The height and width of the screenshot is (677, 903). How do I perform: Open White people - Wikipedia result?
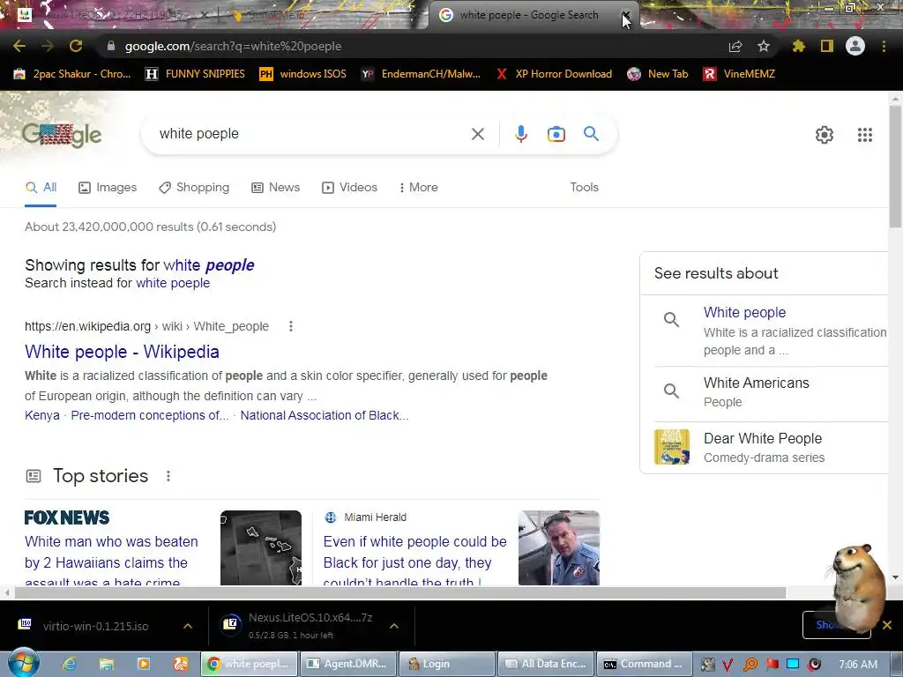click(x=122, y=352)
